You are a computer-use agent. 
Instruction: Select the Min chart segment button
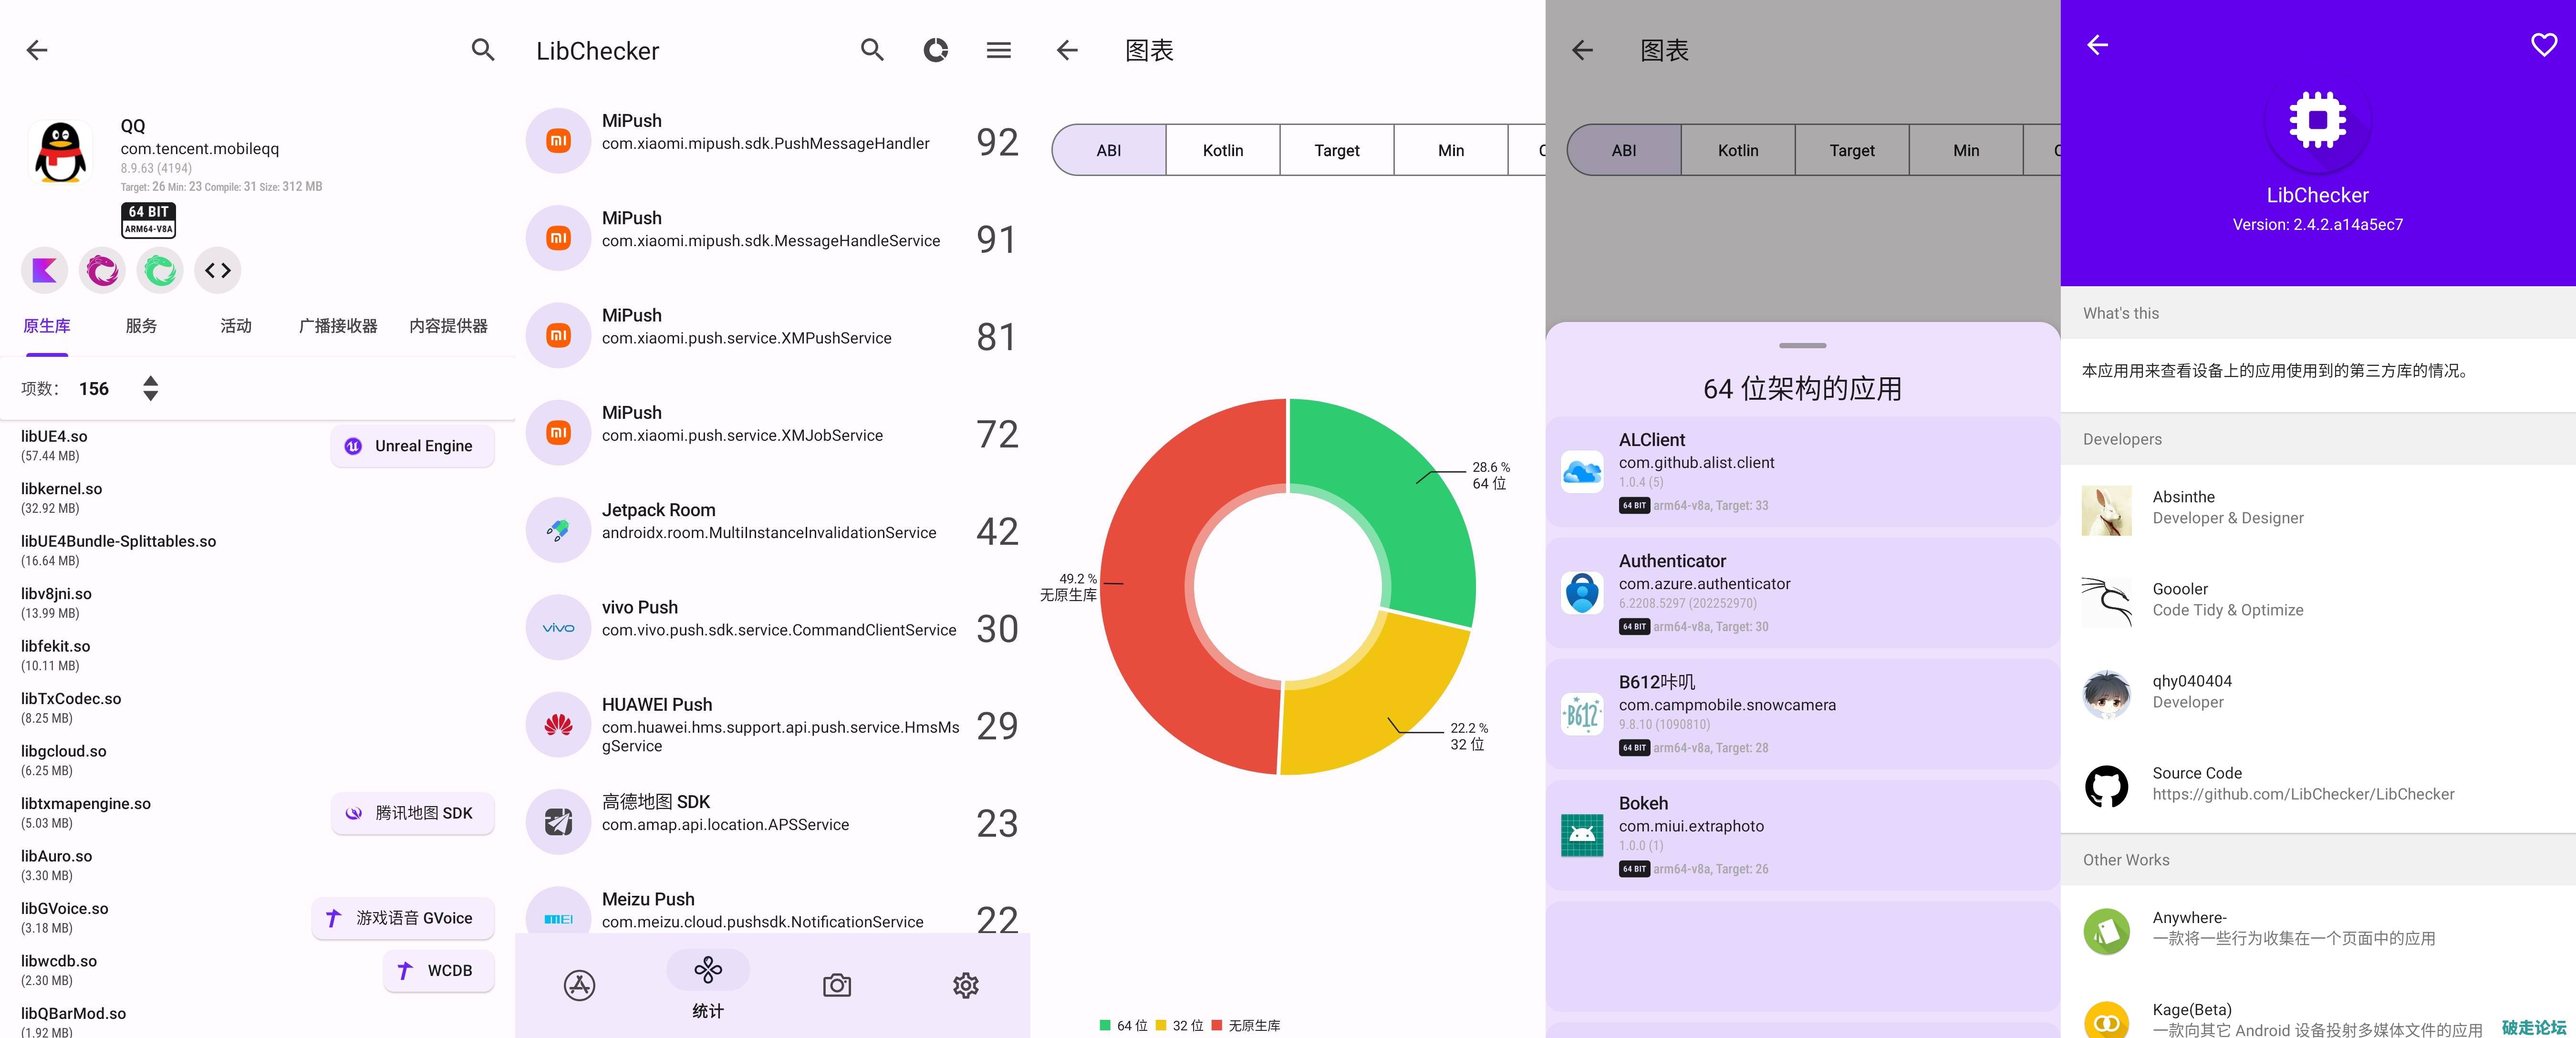pos(1450,150)
